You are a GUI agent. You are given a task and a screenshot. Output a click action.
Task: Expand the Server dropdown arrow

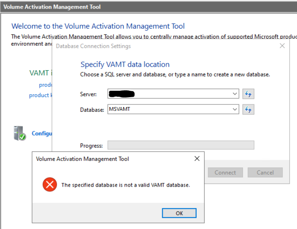coord(235,94)
